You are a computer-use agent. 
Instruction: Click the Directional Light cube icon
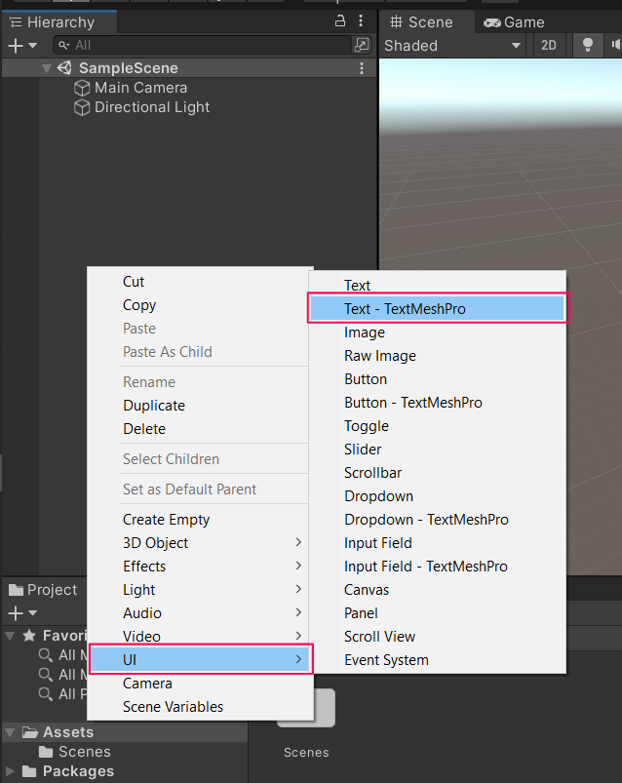[81, 107]
